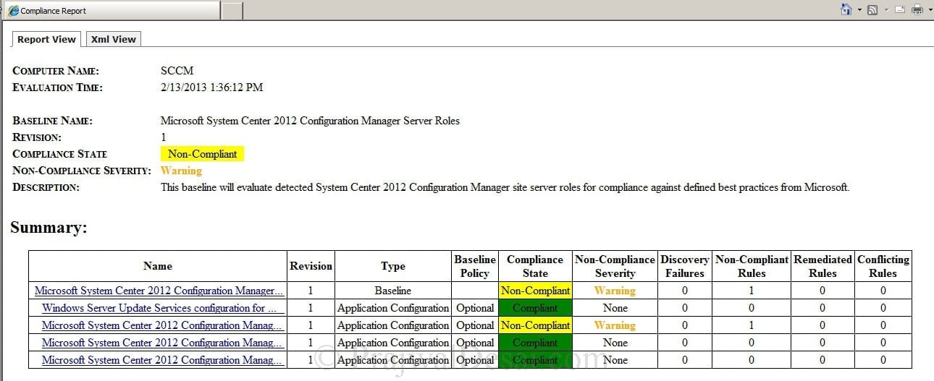The height and width of the screenshot is (381, 934).
Task: Open the feeds dropdown arrow
Action: tap(885, 10)
